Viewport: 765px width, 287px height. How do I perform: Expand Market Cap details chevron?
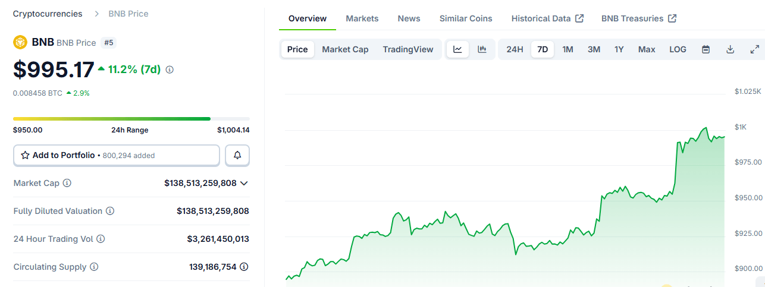(x=244, y=183)
